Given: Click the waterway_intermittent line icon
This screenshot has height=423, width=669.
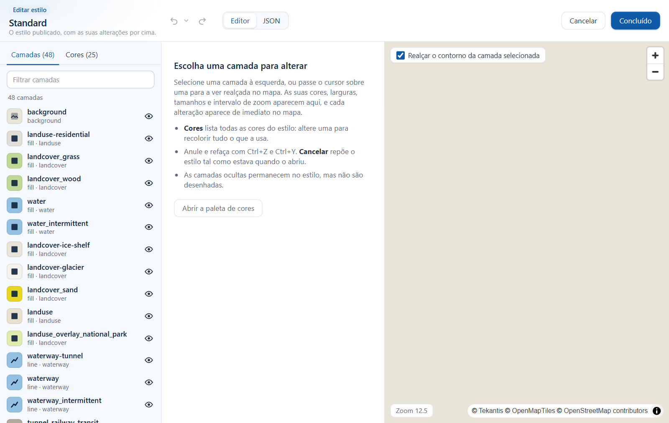Looking at the screenshot, I should pos(15,405).
